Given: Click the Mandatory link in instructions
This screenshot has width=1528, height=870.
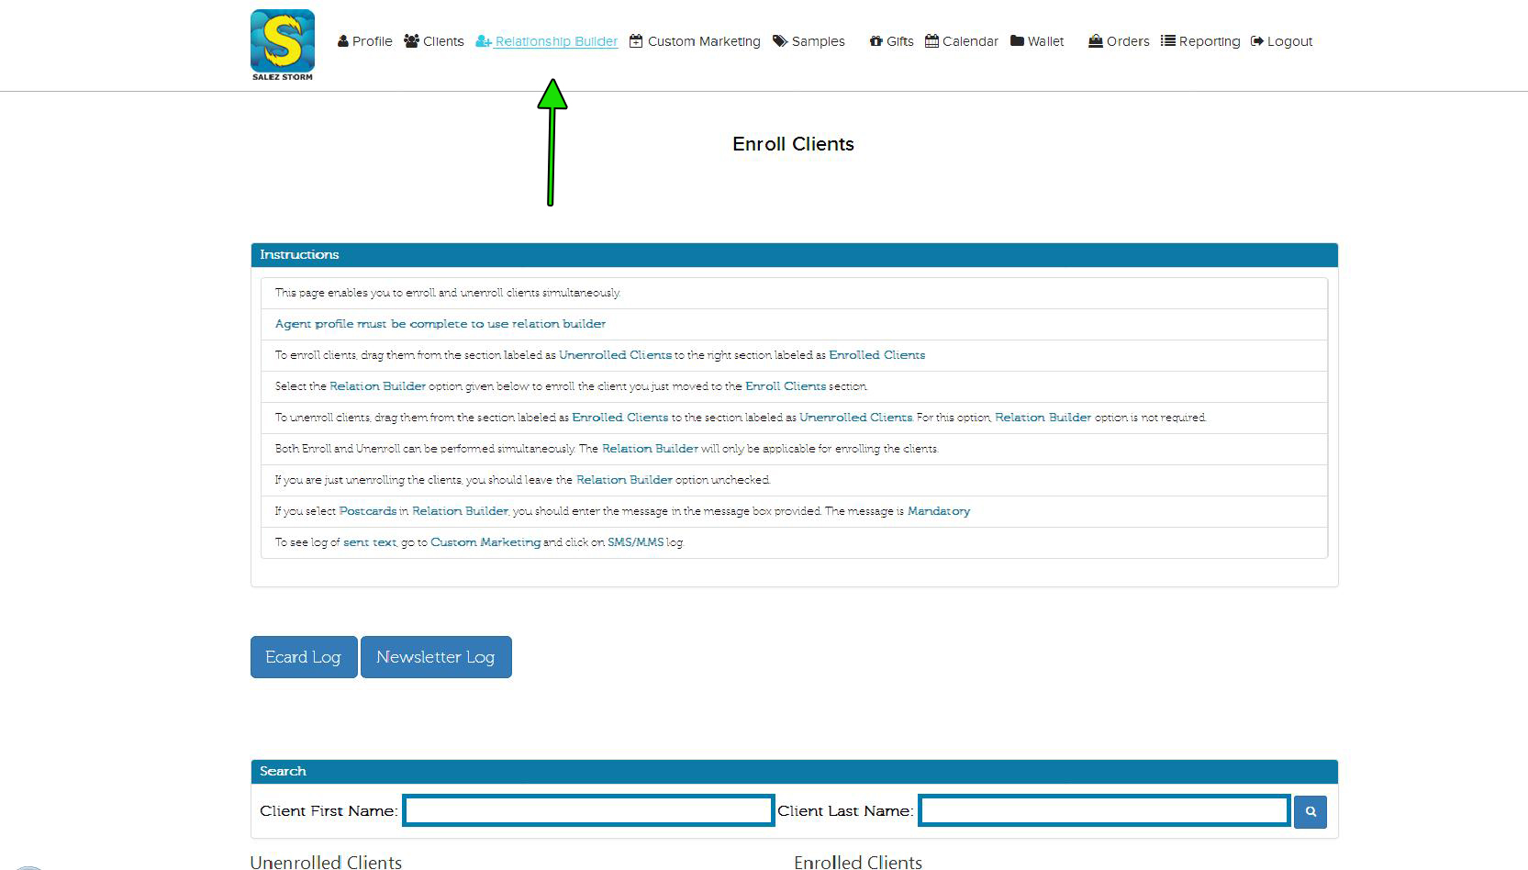Looking at the screenshot, I should (938, 511).
